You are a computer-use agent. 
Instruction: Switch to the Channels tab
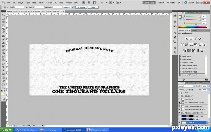(190, 83)
